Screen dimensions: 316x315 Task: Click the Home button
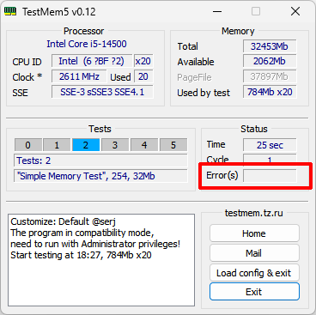[x=254, y=233]
